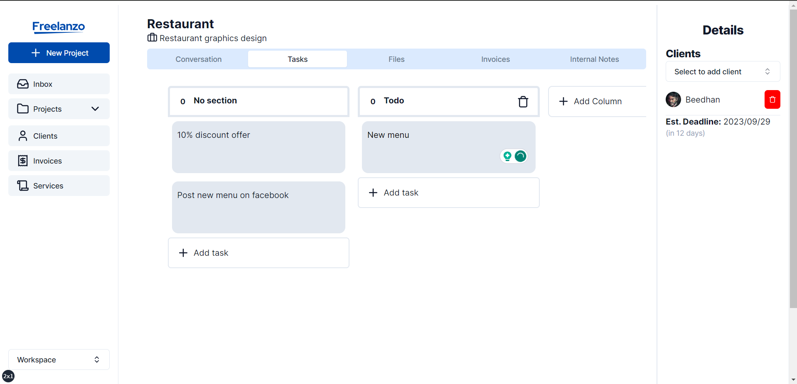797x384 pixels.
Task: Delete the Todo column using trash icon
Action: 523,101
